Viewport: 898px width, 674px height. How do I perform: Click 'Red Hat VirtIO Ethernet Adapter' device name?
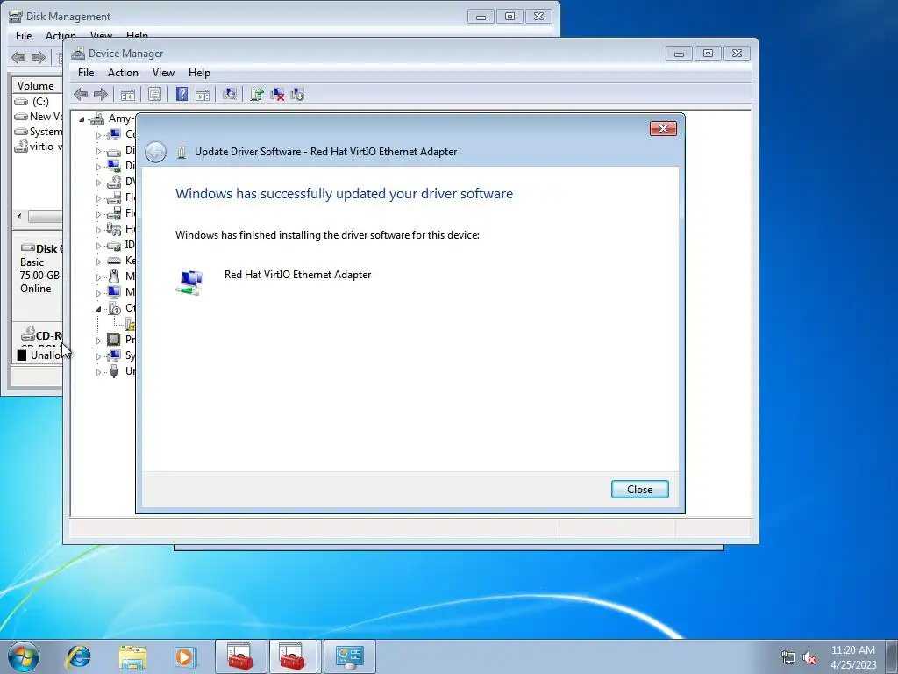click(x=298, y=275)
